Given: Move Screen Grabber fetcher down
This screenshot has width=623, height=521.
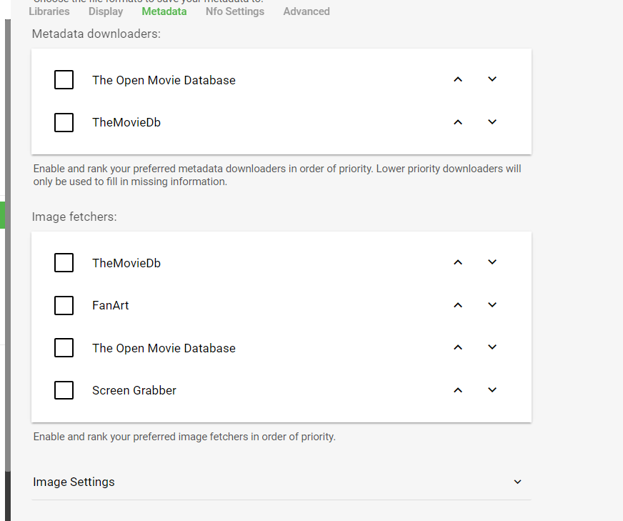Looking at the screenshot, I should click(x=492, y=390).
